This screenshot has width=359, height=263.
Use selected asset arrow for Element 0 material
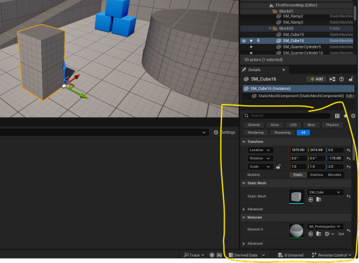tap(310, 234)
